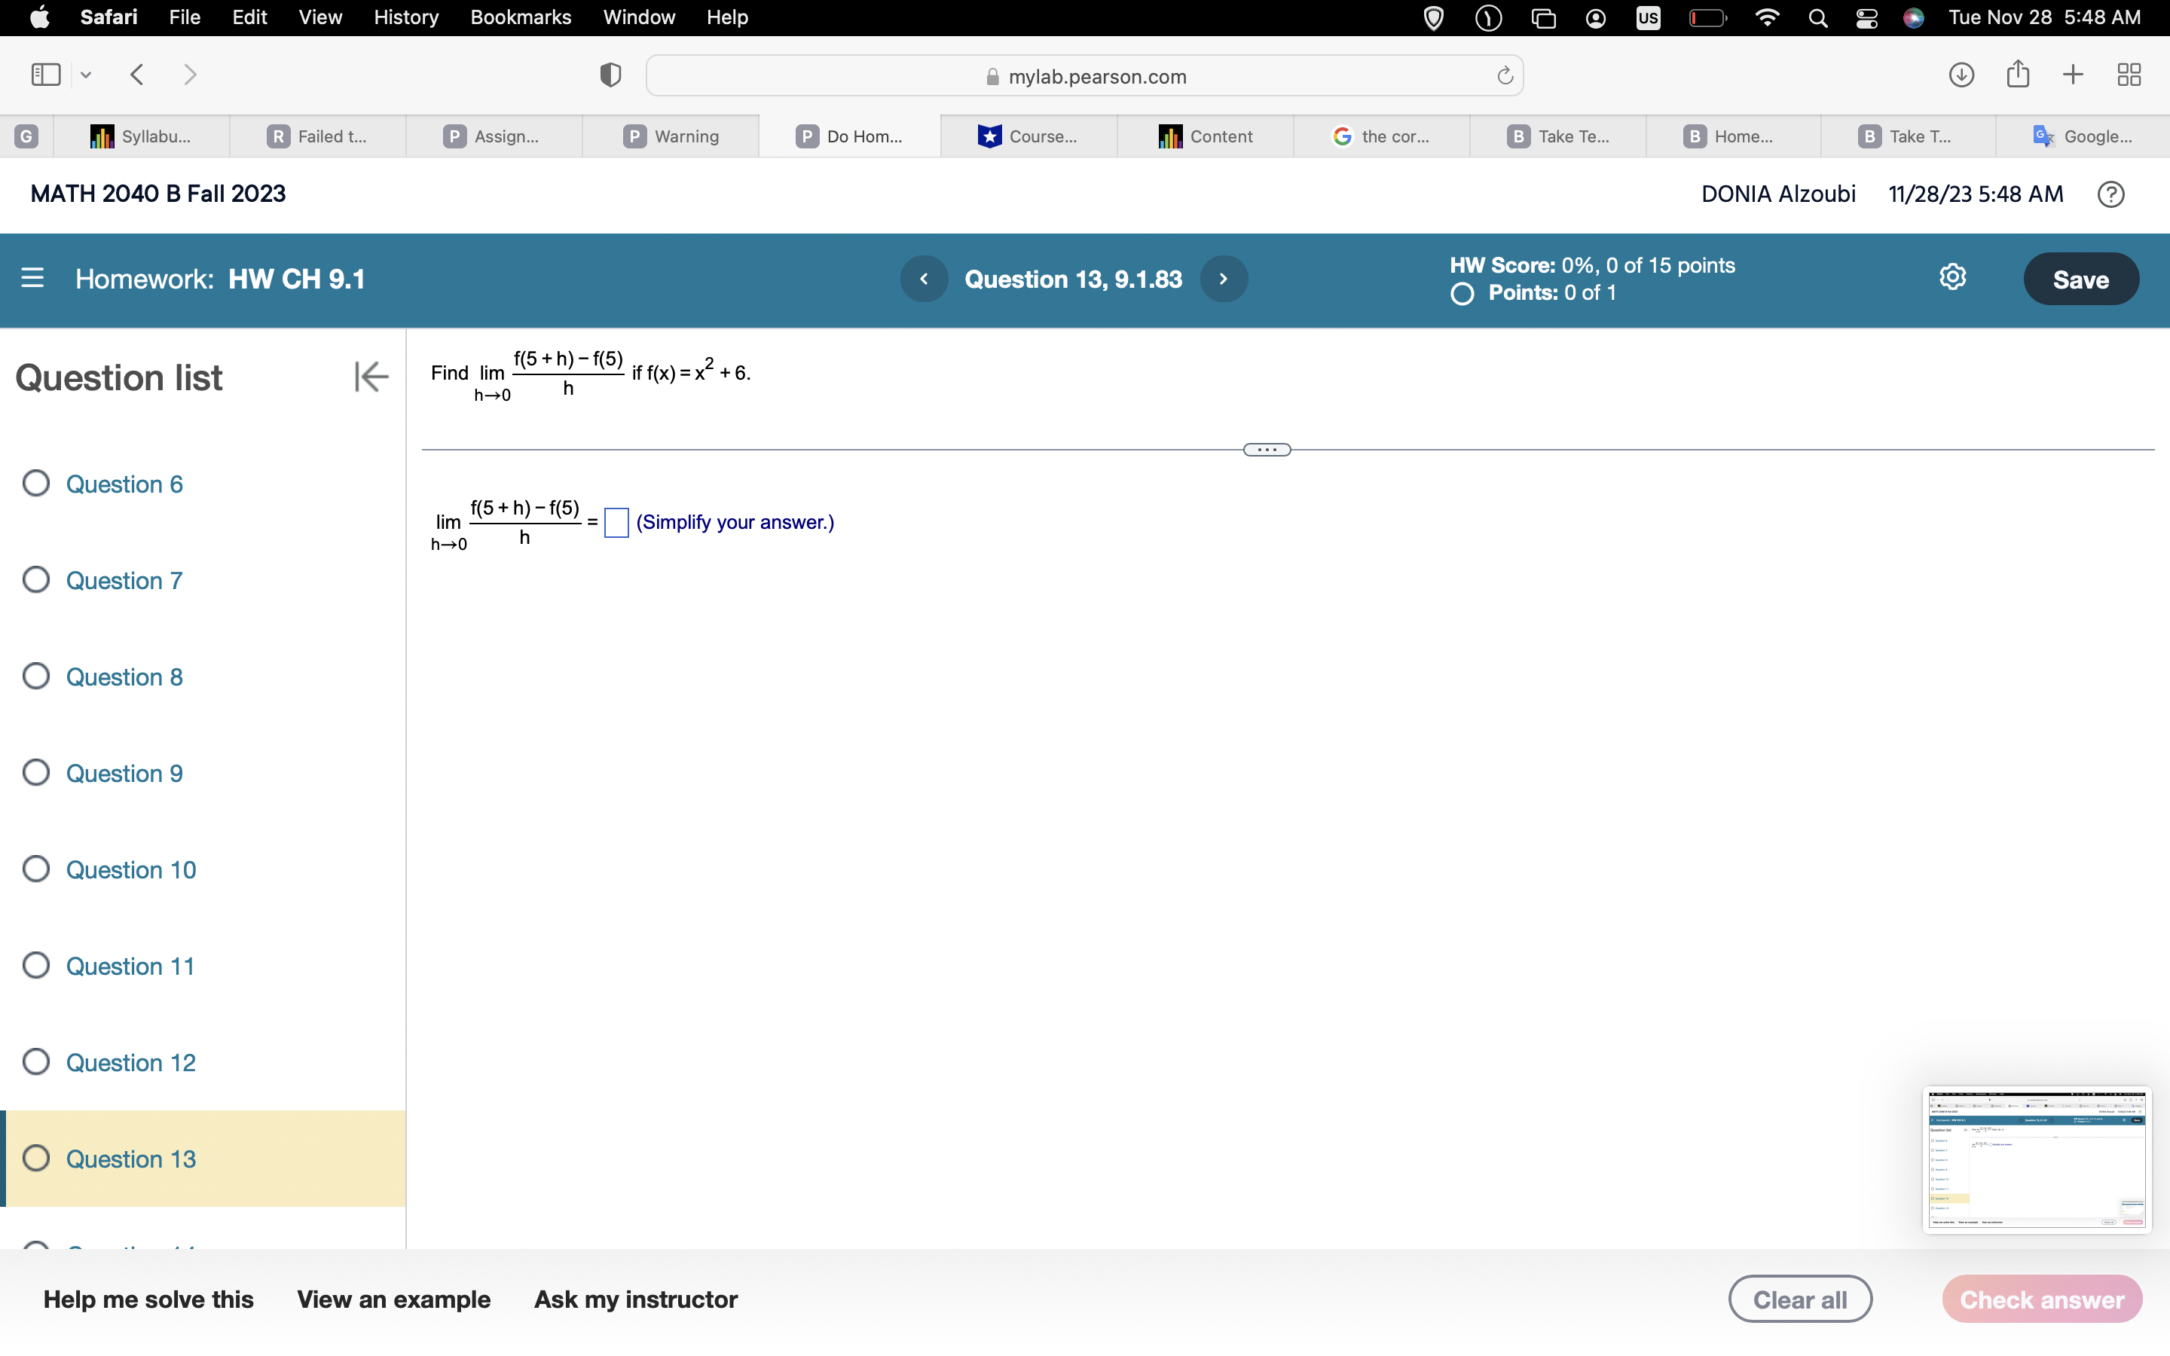Click the screenshot preview thumbnail

tap(2035, 1159)
